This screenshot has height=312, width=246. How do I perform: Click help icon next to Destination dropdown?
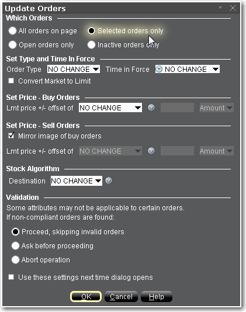(x=109, y=181)
